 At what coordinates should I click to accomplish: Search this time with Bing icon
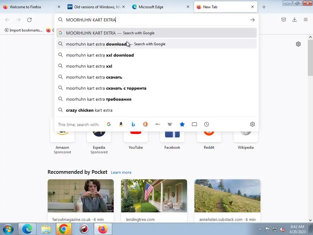coord(133,124)
